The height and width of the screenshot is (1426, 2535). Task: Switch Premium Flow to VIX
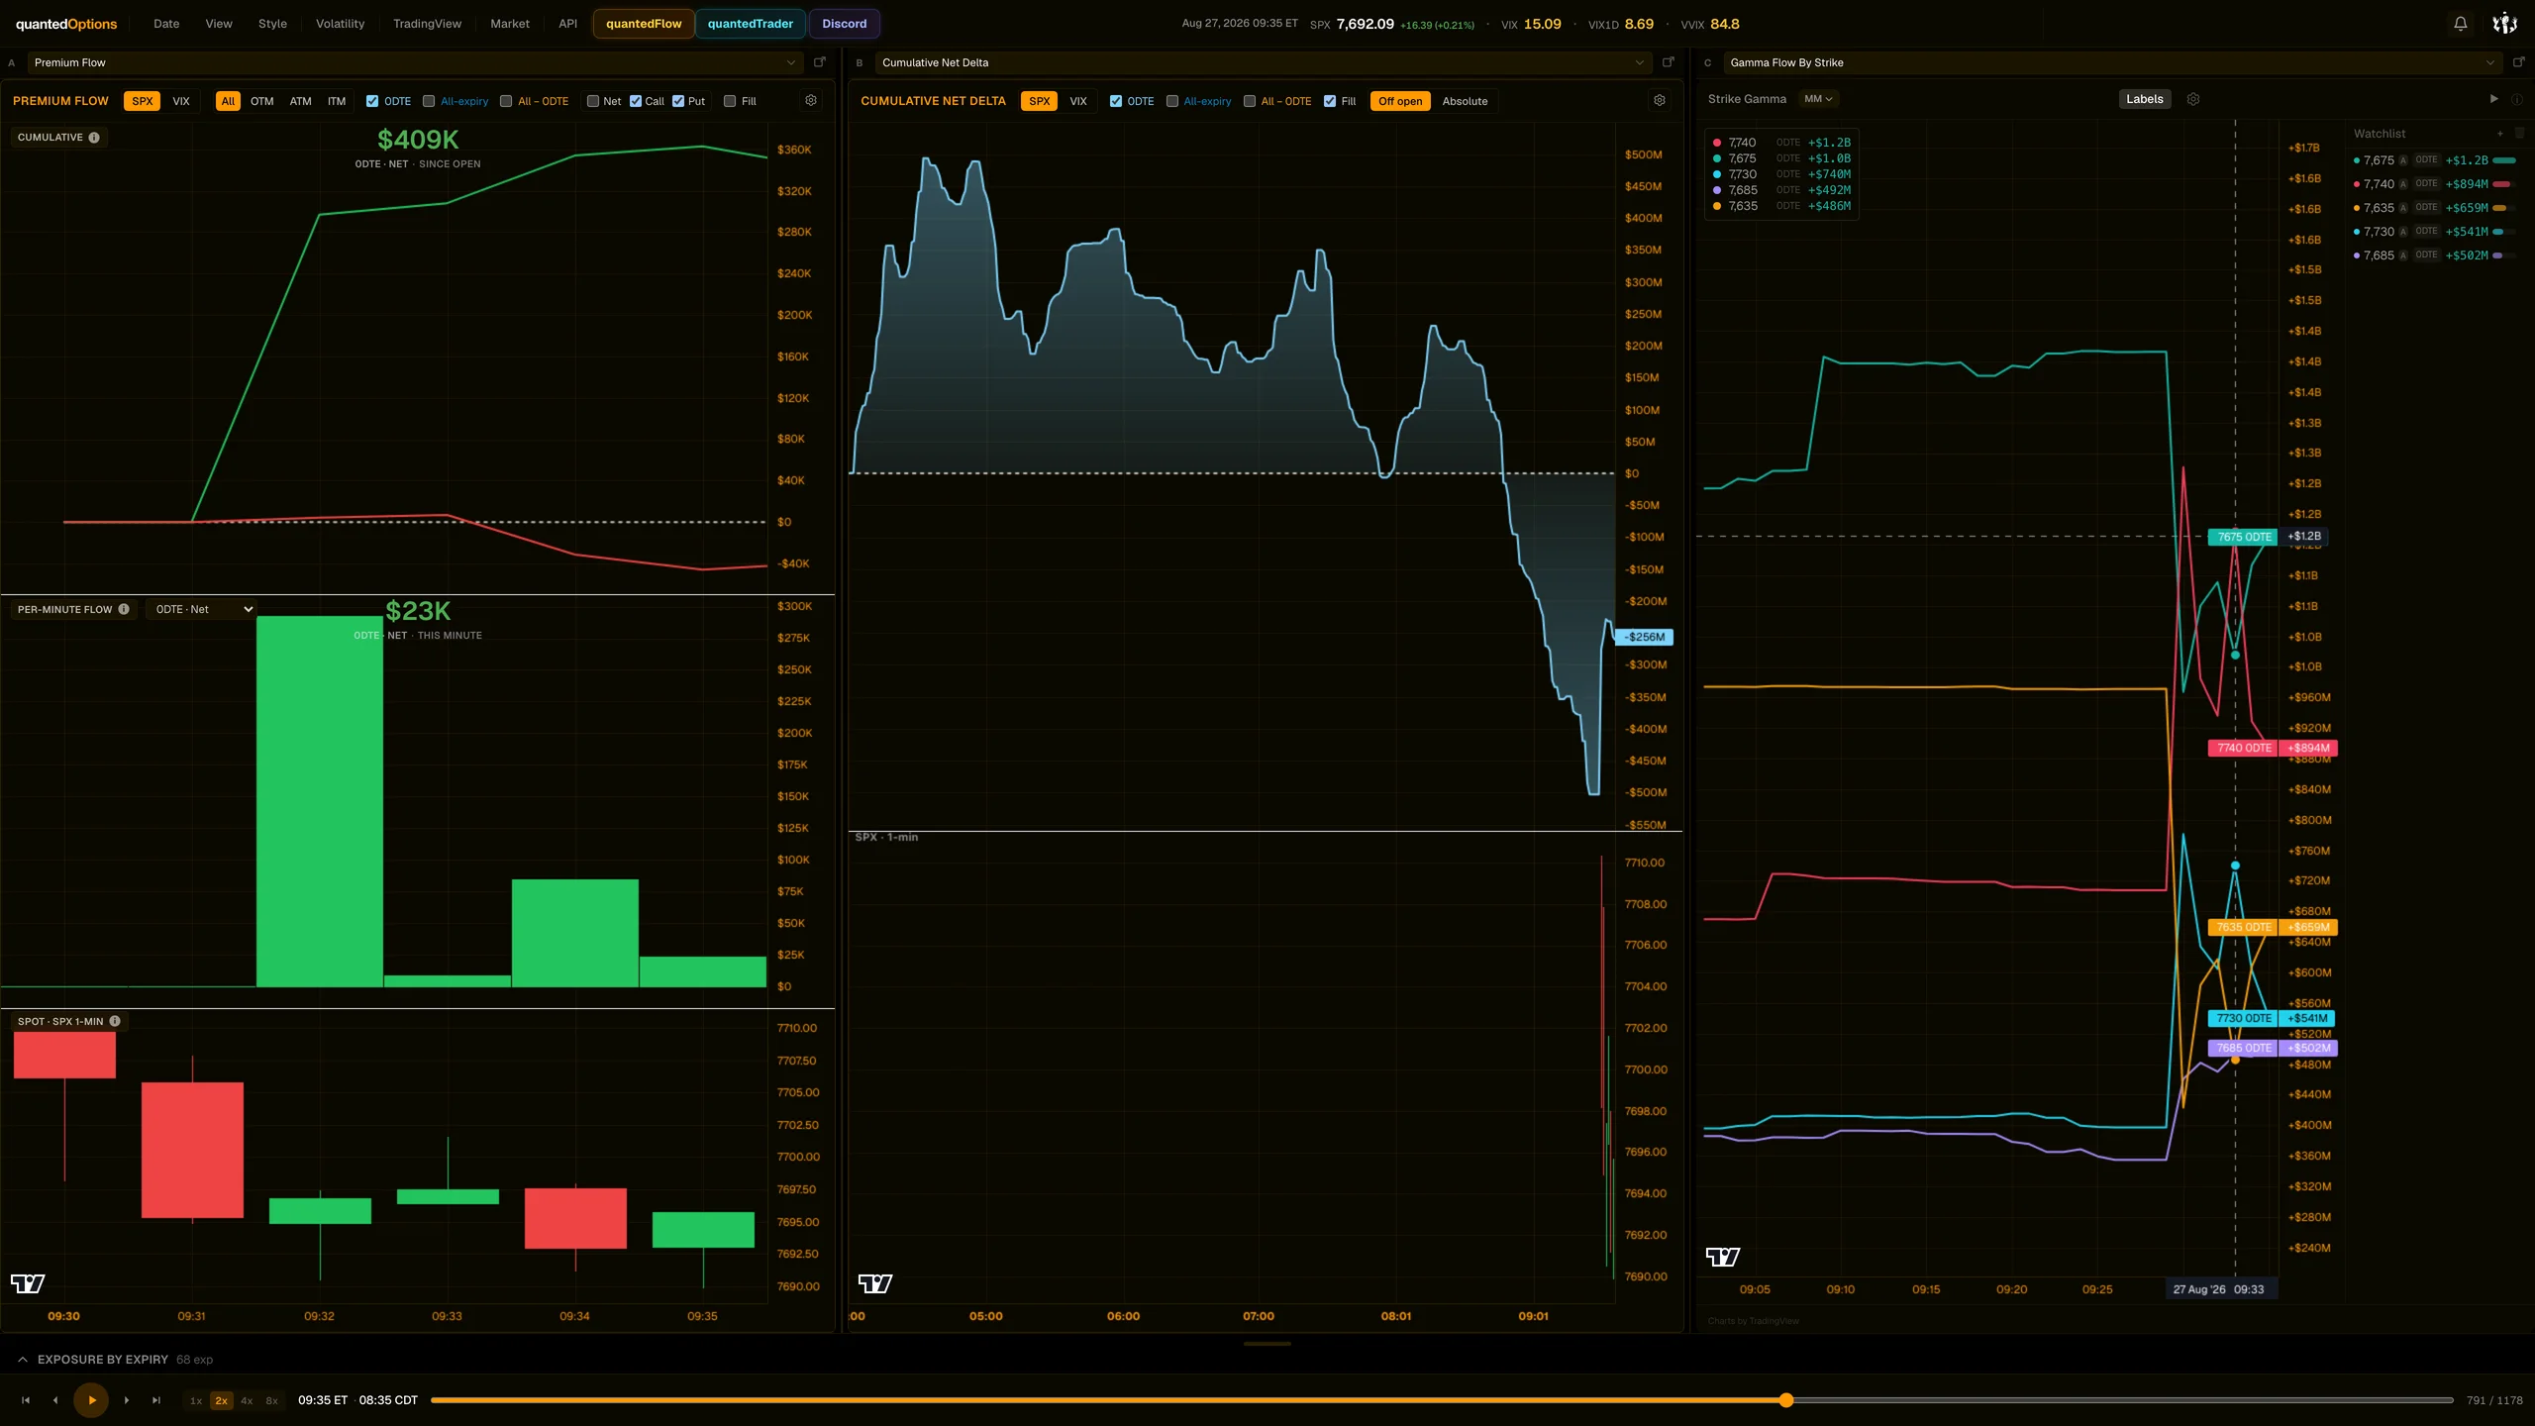[181, 101]
